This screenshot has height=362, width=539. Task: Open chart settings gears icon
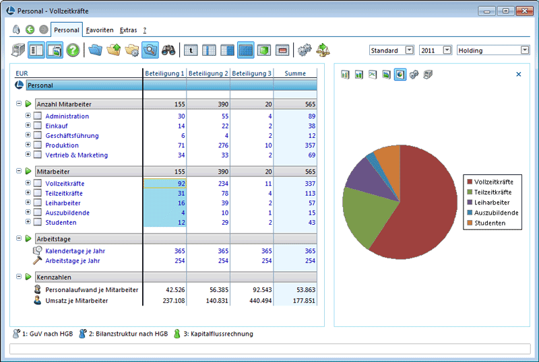click(x=414, y=74)
